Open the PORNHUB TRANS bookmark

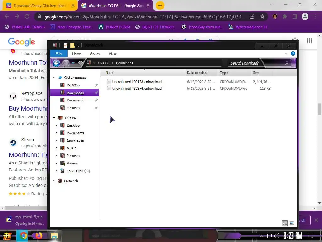coord(25,27)
